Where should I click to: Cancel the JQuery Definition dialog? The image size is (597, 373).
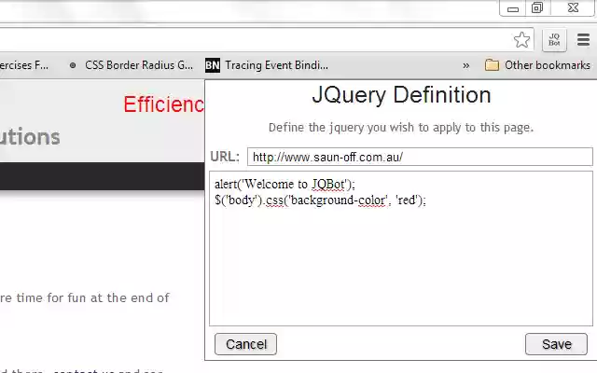[245, 344]
